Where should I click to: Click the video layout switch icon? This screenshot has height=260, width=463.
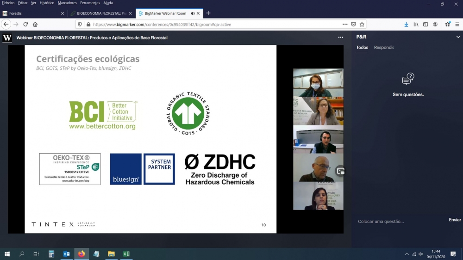[340, 171]
